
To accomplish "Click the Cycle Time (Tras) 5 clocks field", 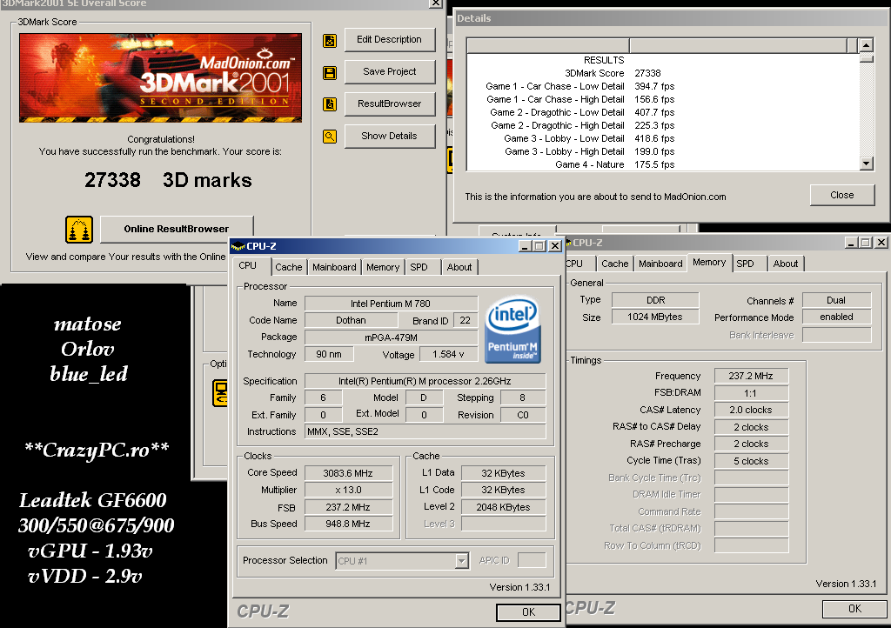I will pyautogui.click(x=751, y=461).
